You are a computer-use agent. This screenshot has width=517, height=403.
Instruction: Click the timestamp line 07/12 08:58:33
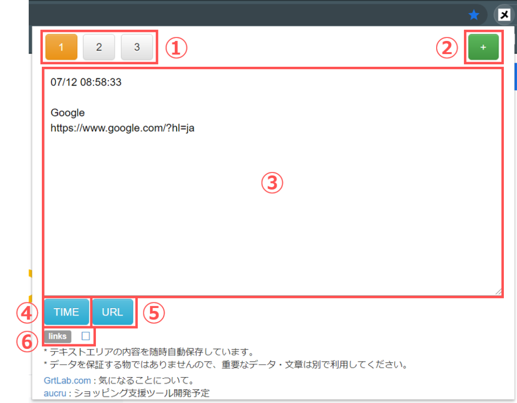(85, 82)
